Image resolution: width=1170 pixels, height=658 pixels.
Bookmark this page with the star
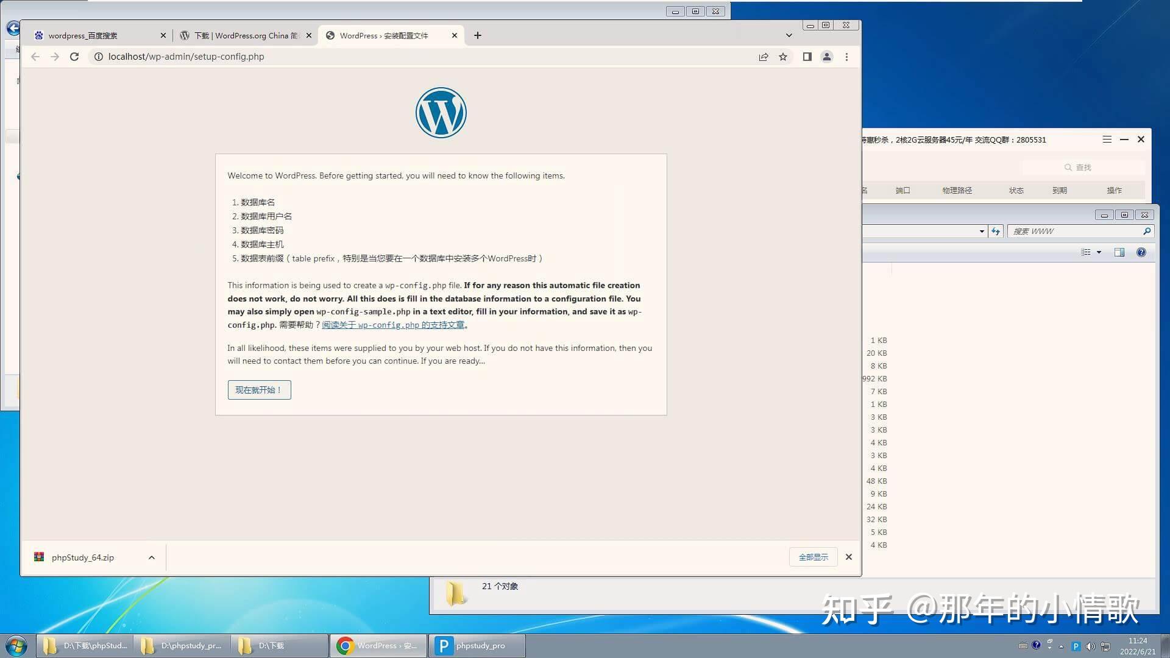pyautogui.click(x=783, y=57)
